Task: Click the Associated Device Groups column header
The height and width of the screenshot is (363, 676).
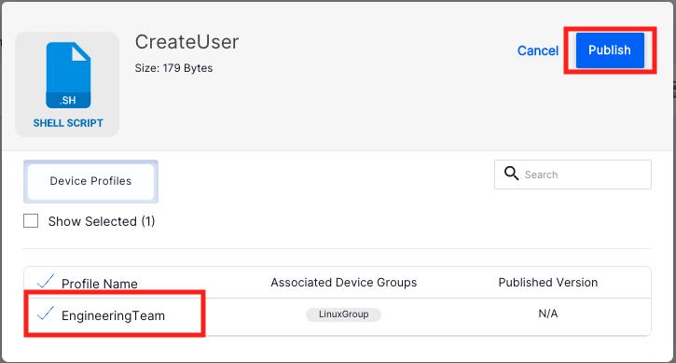Action: [344, 283]
